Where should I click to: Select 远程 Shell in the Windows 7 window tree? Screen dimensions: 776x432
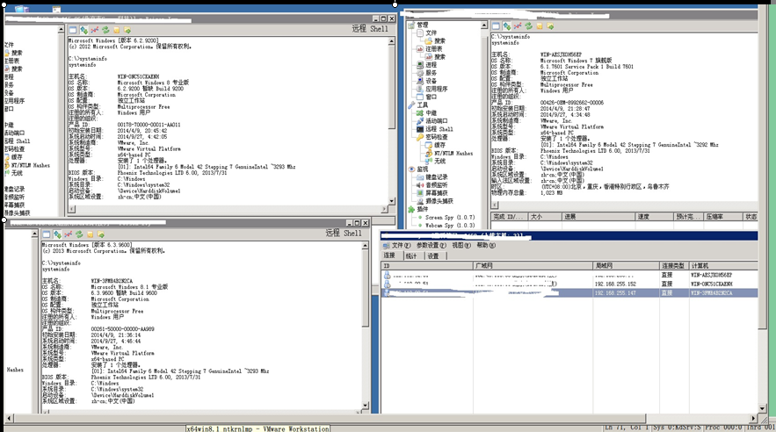point(439,128)
